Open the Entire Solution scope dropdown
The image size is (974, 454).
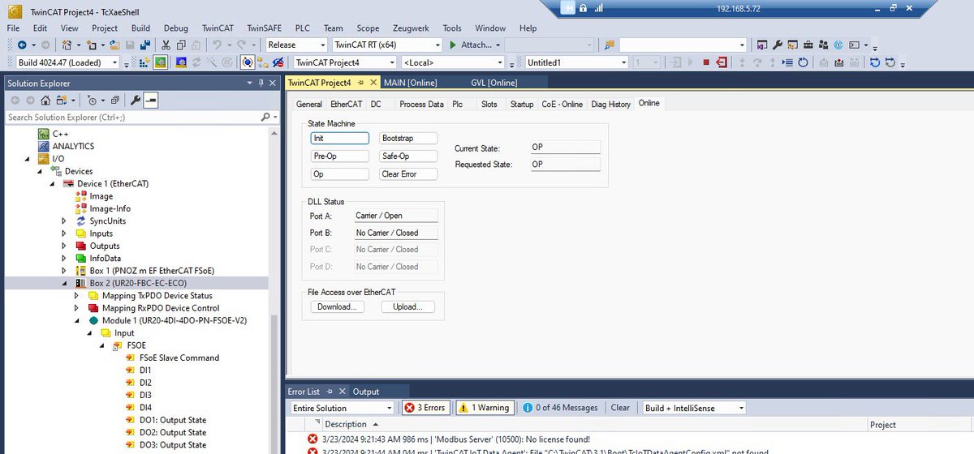pos(390,408)
